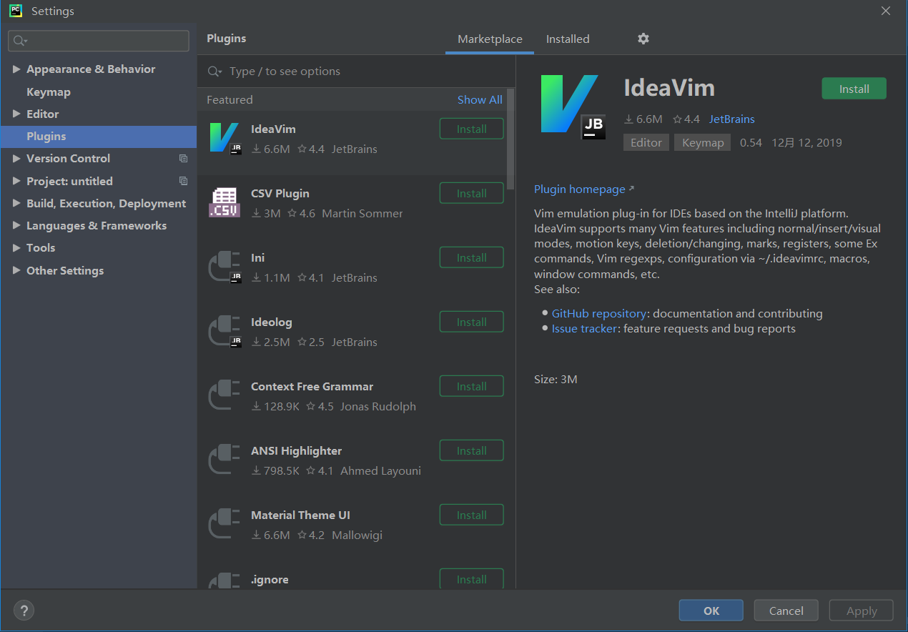908x632 pixels.
Task: Switch to the Installed tab
Action: pyautogui.click(x=568, y=39)
